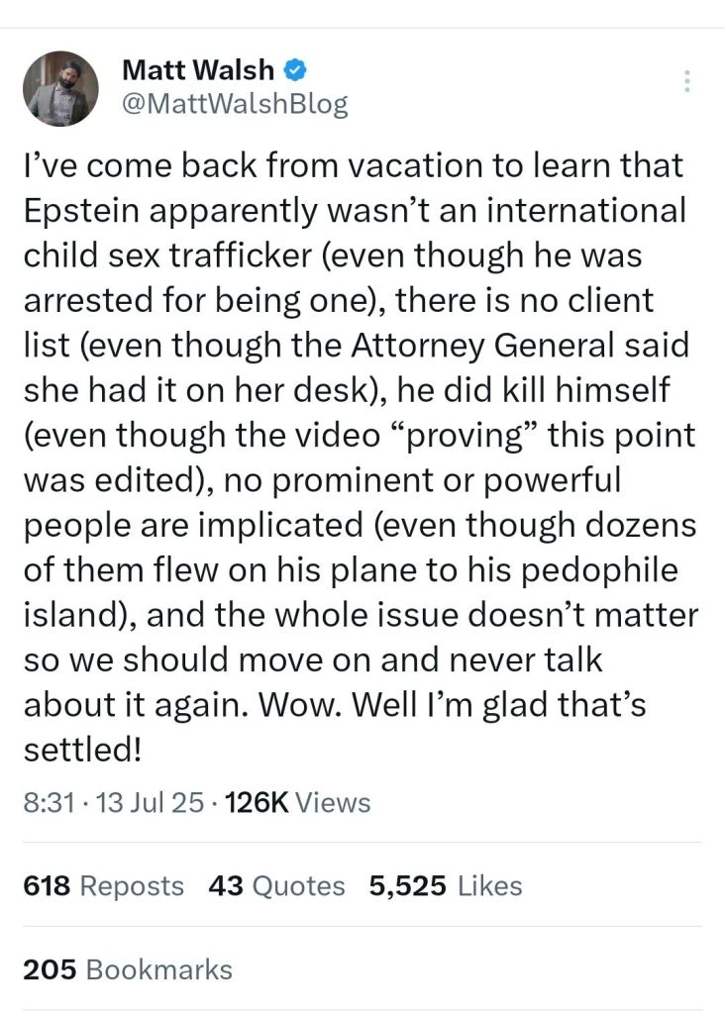This screenshot has width=725, height=1013.
Task: Click the "Matt Walsh" display name
Action: tap(198, 69)
